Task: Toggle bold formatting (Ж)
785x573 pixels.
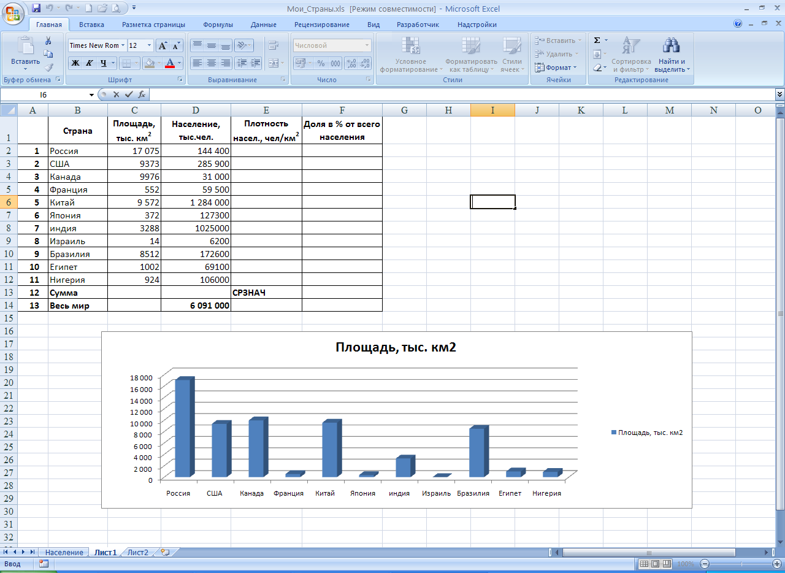Action: 75,63
